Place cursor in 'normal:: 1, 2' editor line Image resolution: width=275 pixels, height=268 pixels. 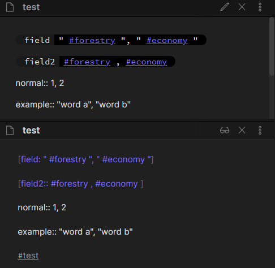pyautogui.click(x=42, y=208)
